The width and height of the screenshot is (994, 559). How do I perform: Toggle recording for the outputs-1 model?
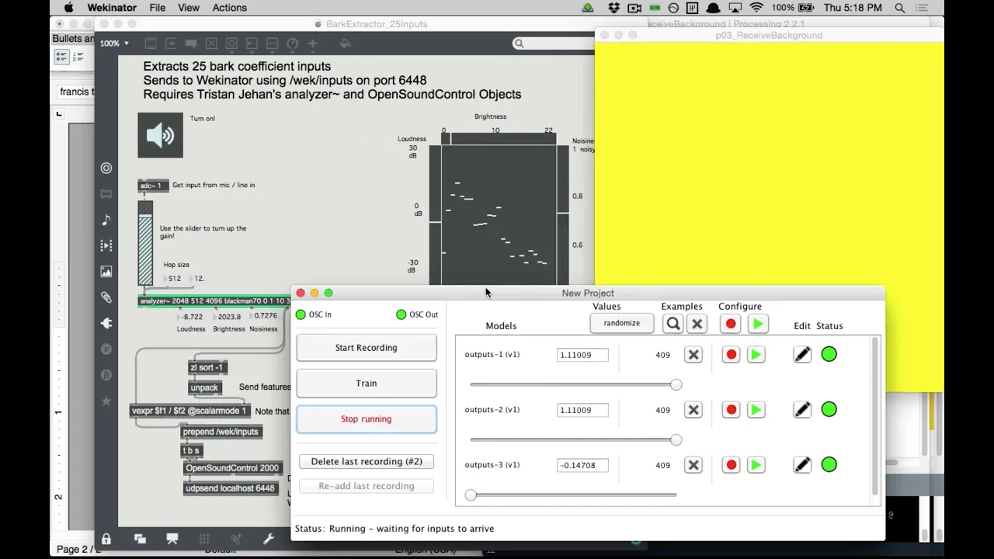click(x=731, y=355)
